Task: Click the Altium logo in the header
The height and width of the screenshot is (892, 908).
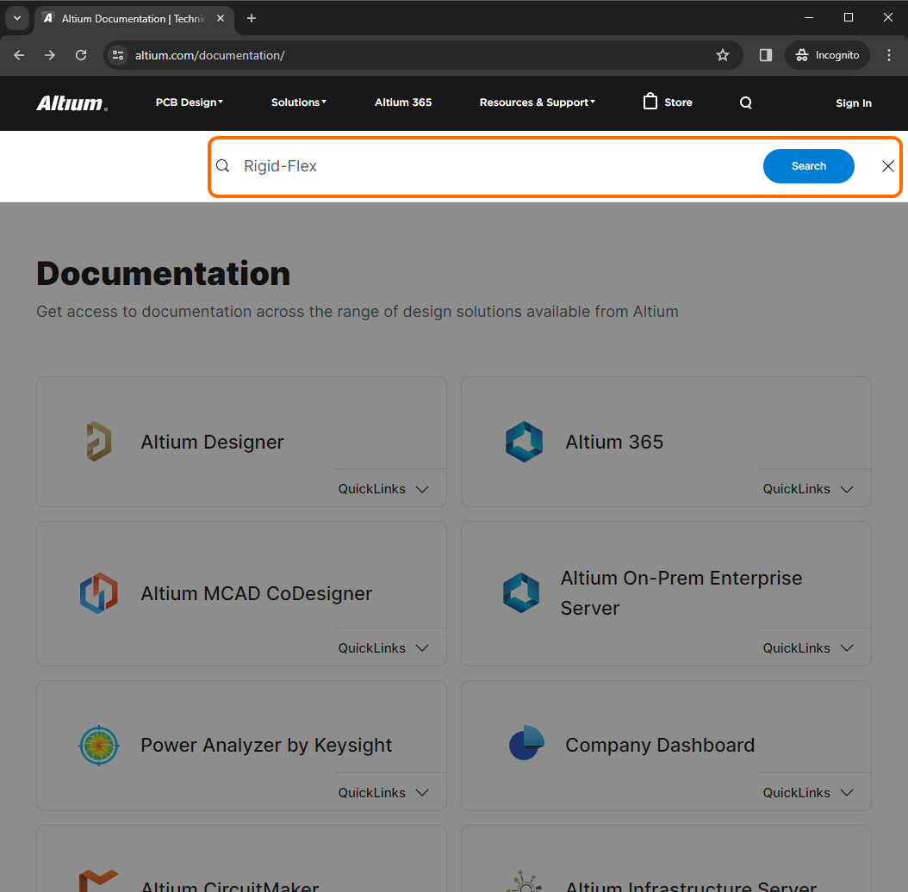Action: click(72, 103)
